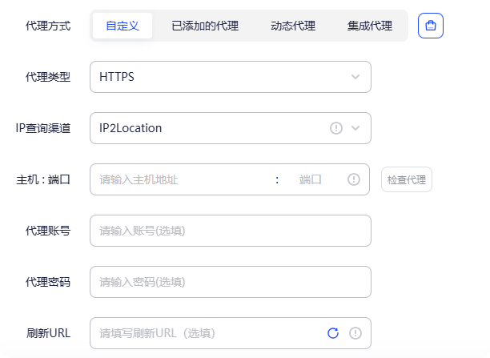This screenshot has width=490, height=358.
Task: Click info icon in 主机:端口 field
Action: [353, 179]
